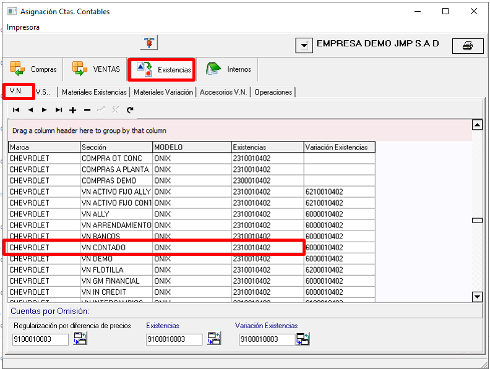This screenshot has width=490, height=369.
Task: Select the Materiales Existencias subtab
Action: (94, 92)
